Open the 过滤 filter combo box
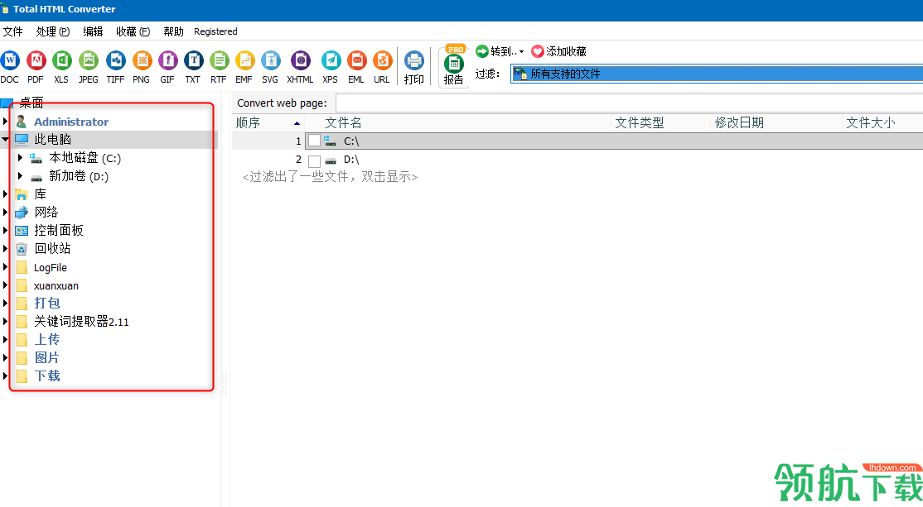The image size is (923, 507). (717, 74)
